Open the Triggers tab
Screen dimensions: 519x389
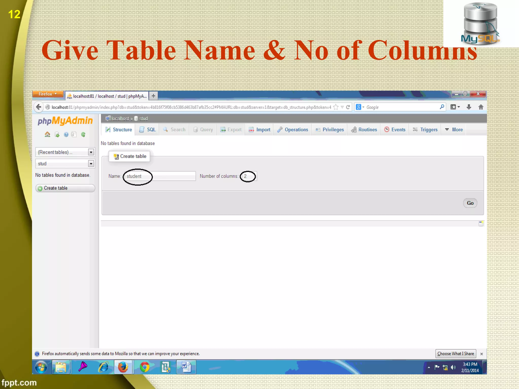425,130
